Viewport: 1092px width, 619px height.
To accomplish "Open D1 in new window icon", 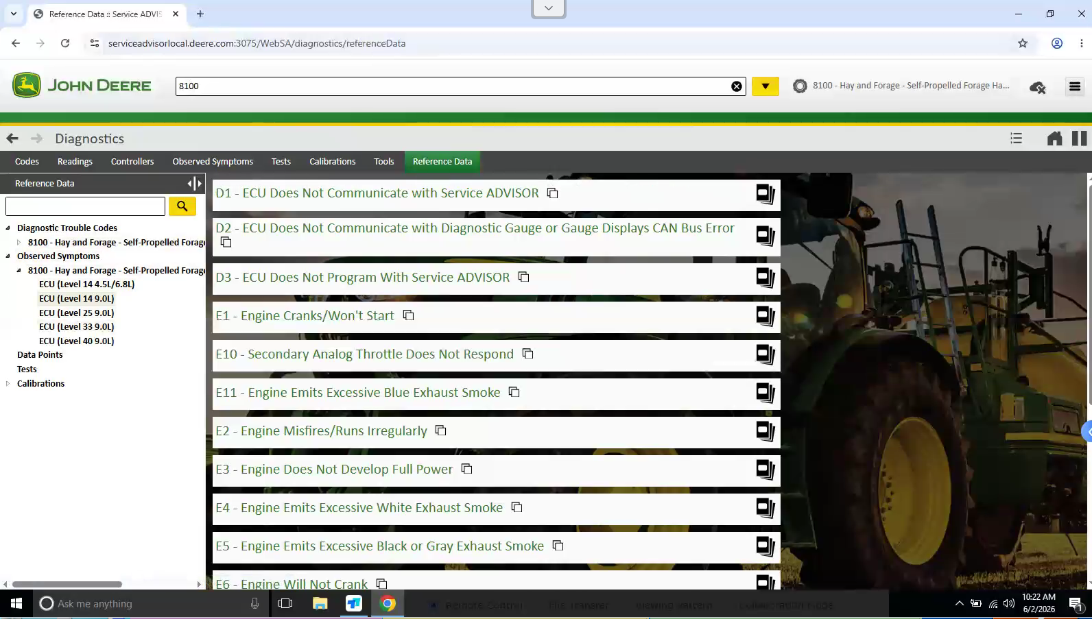I will coord(765,195).
